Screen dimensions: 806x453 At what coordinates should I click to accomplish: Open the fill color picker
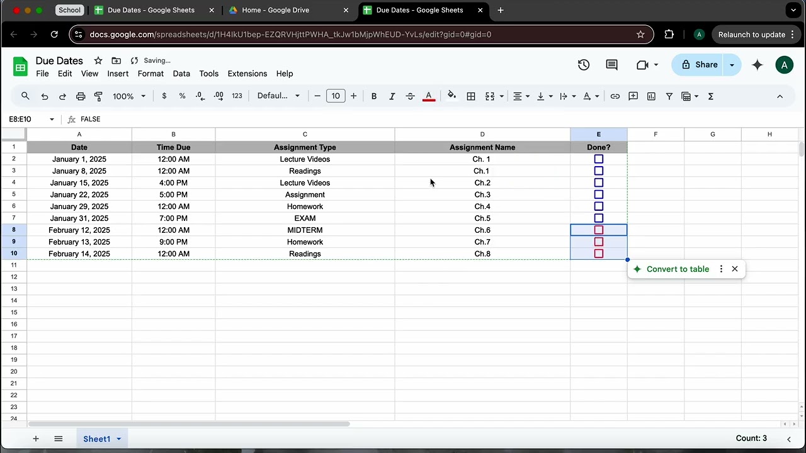click(x=451, y=96)
